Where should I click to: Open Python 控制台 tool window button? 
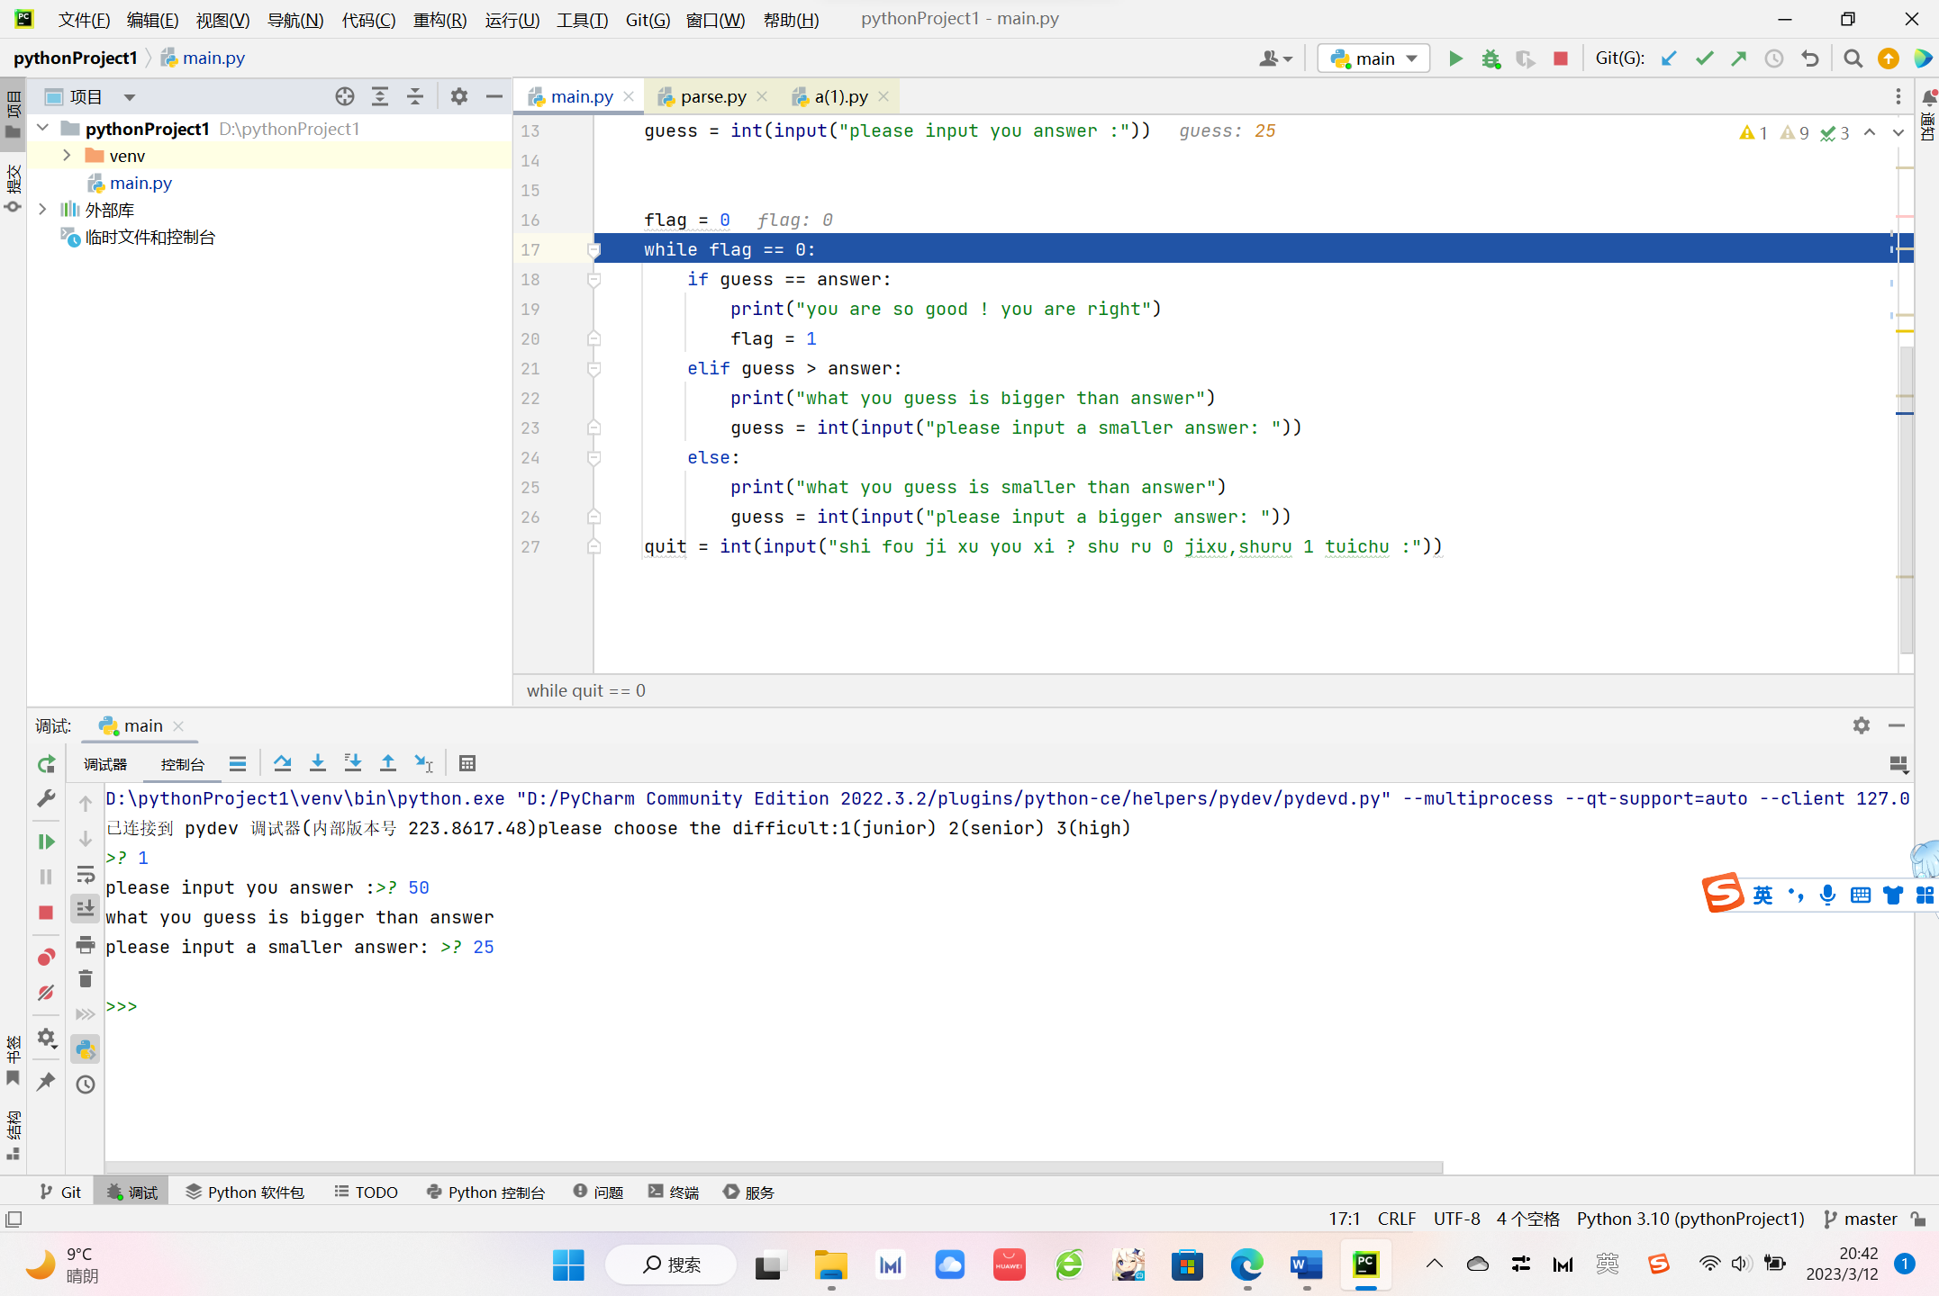[x=486, y=1192]
